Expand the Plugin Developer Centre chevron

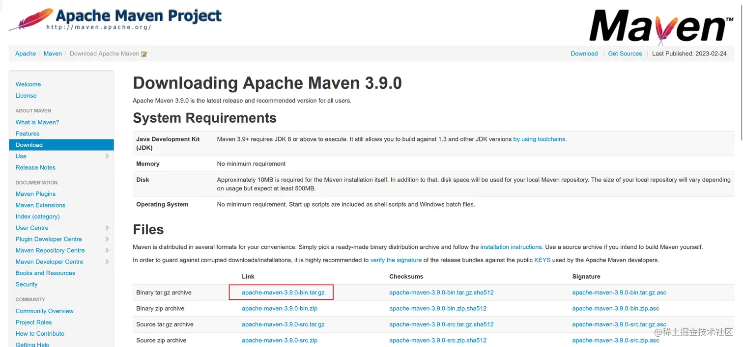(x=107, y=239)
